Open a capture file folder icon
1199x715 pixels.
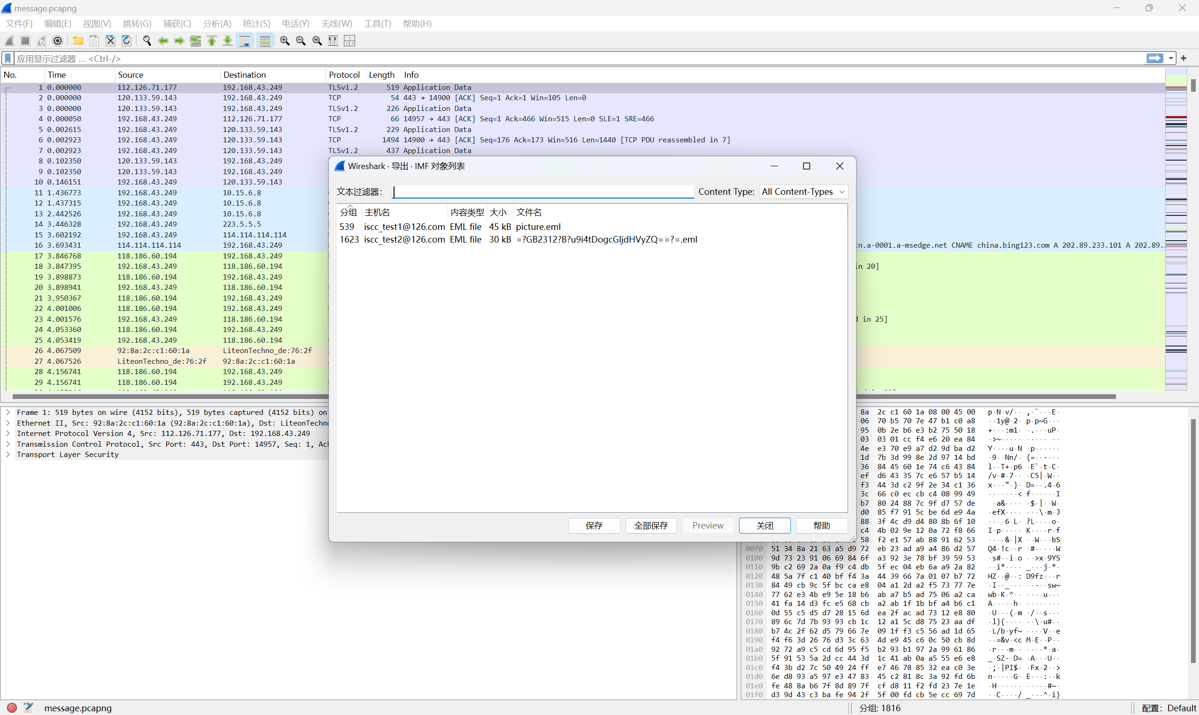[x=78, y=41]
